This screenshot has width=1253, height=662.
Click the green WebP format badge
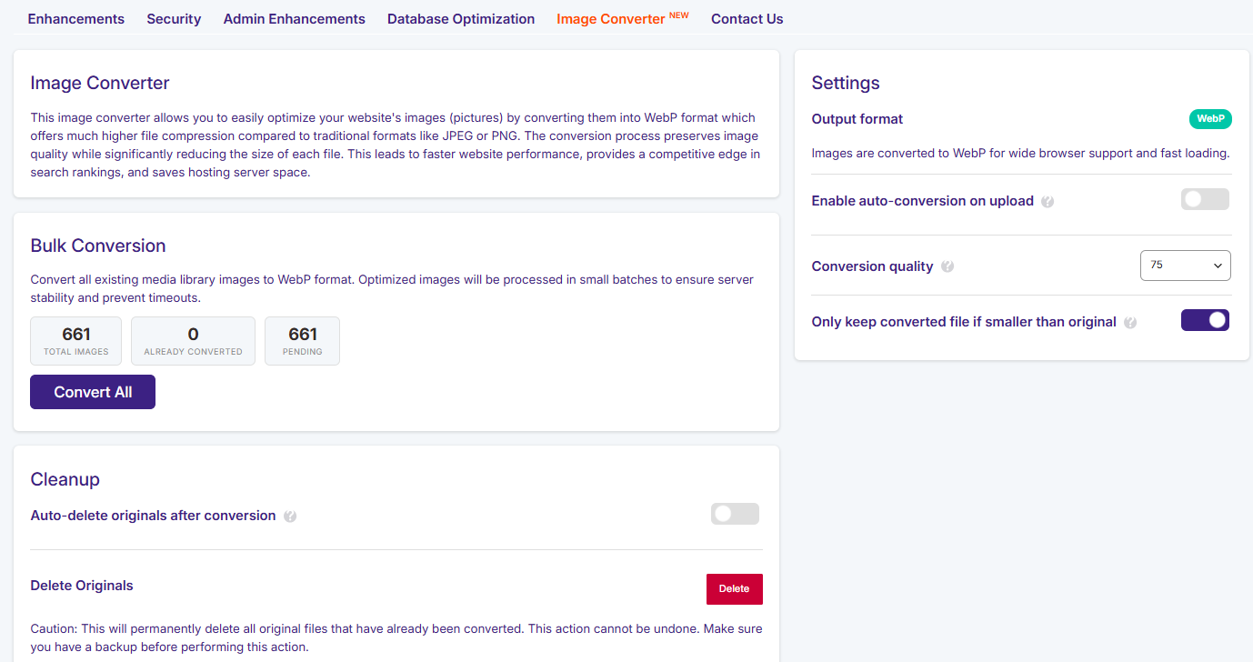pos(1210,119)
